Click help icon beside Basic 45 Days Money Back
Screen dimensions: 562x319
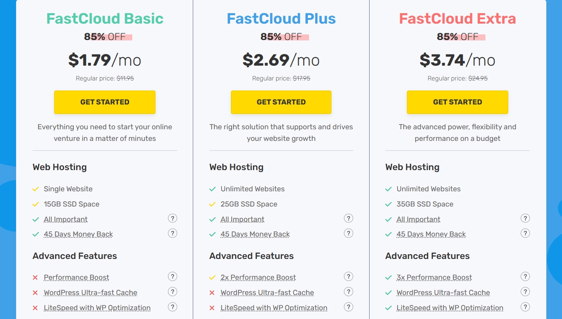[x=172, y=233]
